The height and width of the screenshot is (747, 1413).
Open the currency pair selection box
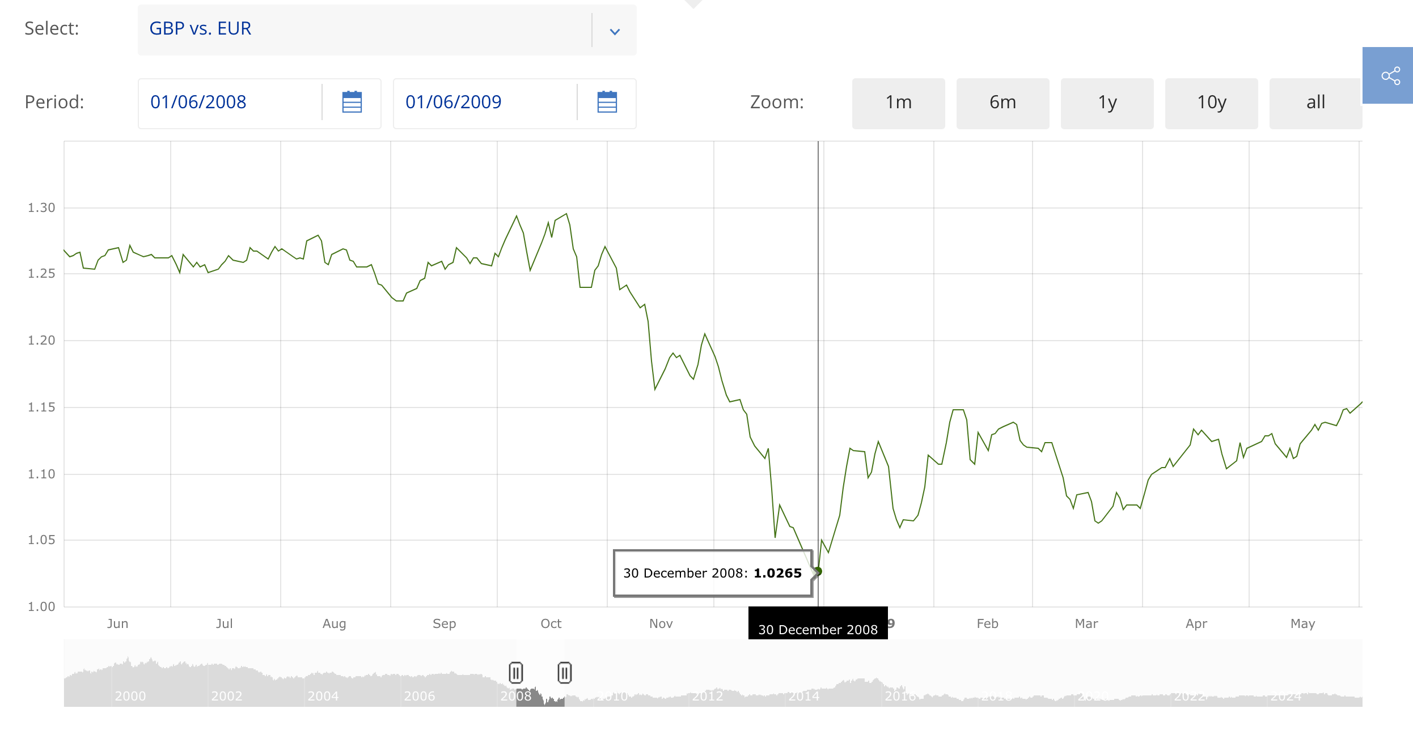pos(363,29)
